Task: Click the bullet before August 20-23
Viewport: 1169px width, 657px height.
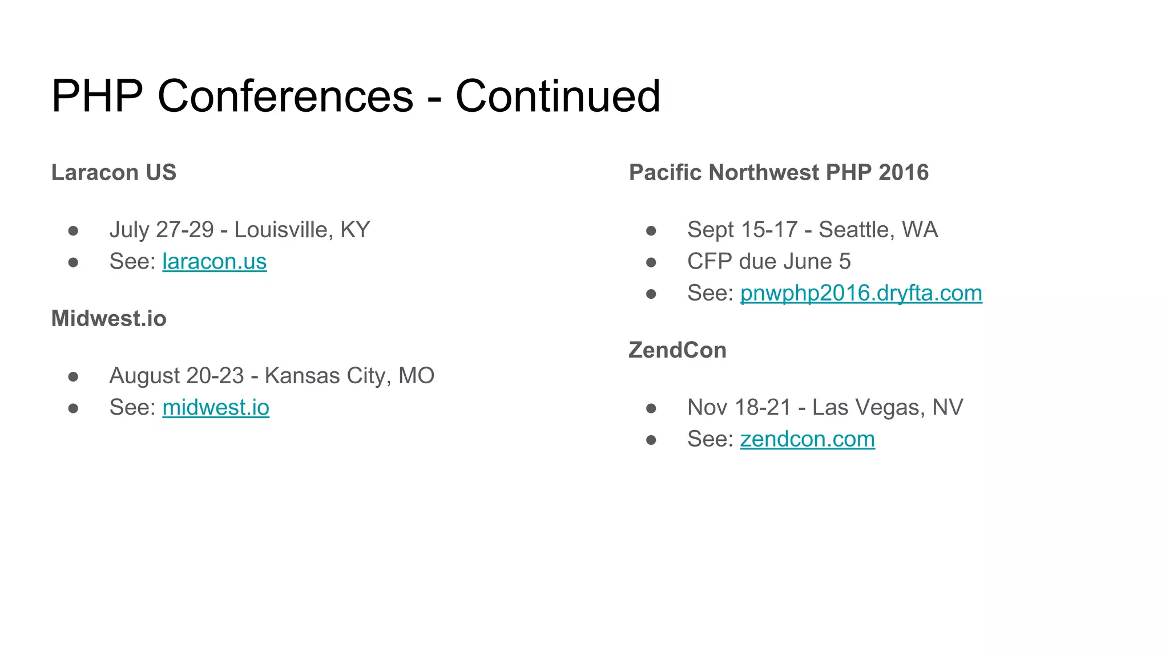Action: [x=73, y=376]
